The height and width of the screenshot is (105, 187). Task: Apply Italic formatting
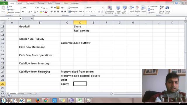(x=26, y=12)
